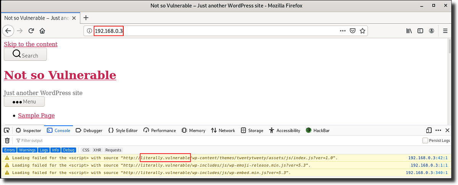Open the Accessibility tab

(284, 130)
